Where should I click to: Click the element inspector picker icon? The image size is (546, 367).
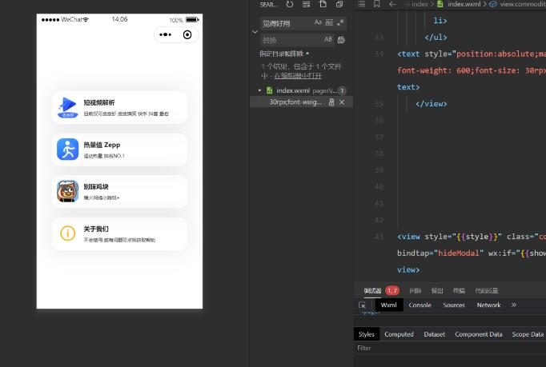tap(363, 305)
